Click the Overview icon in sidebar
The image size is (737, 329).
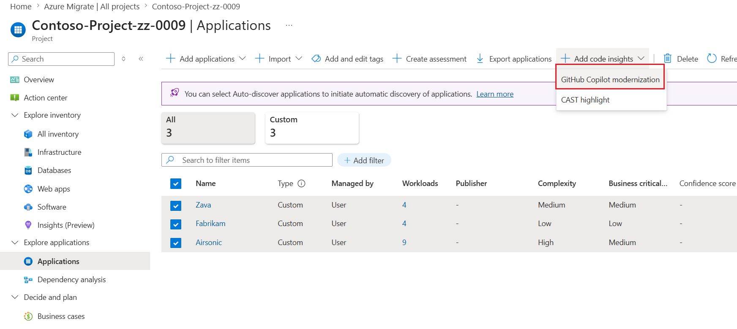15,80
